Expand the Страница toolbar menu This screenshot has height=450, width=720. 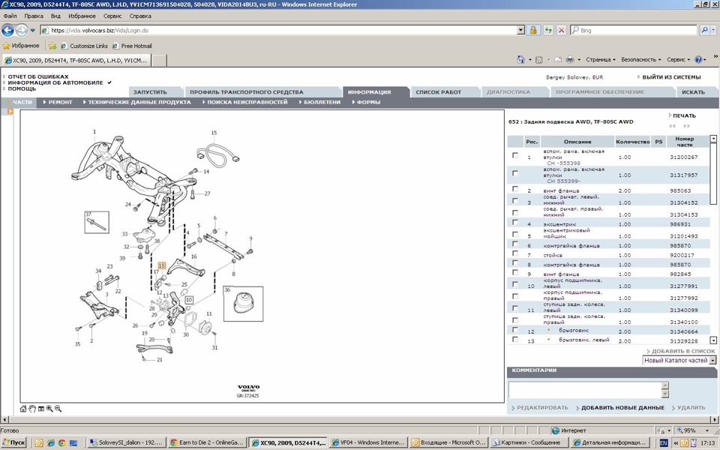(600, 59)
